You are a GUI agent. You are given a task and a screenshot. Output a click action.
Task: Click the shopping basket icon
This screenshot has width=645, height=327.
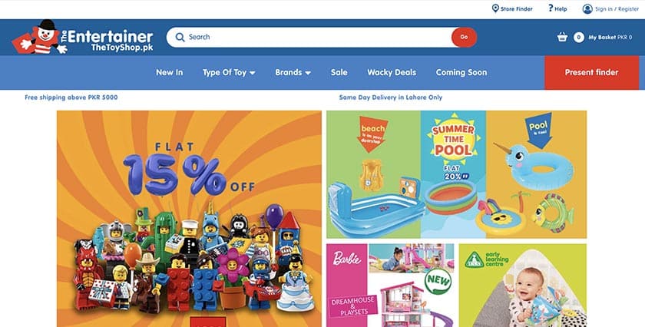[562, 38]
